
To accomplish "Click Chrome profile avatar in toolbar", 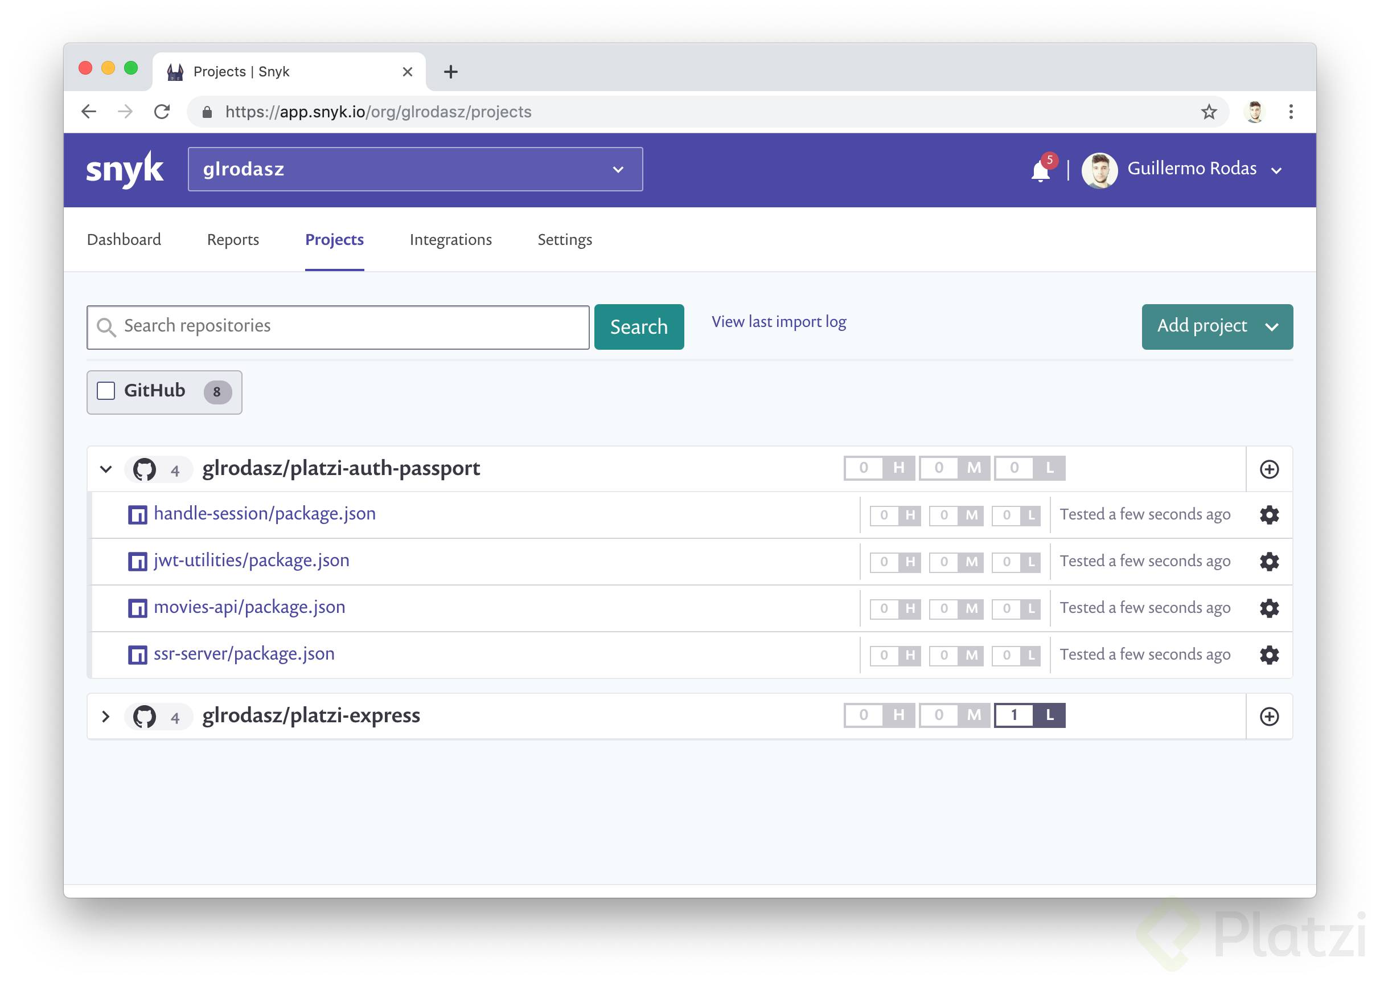I will pos(1254,111).
